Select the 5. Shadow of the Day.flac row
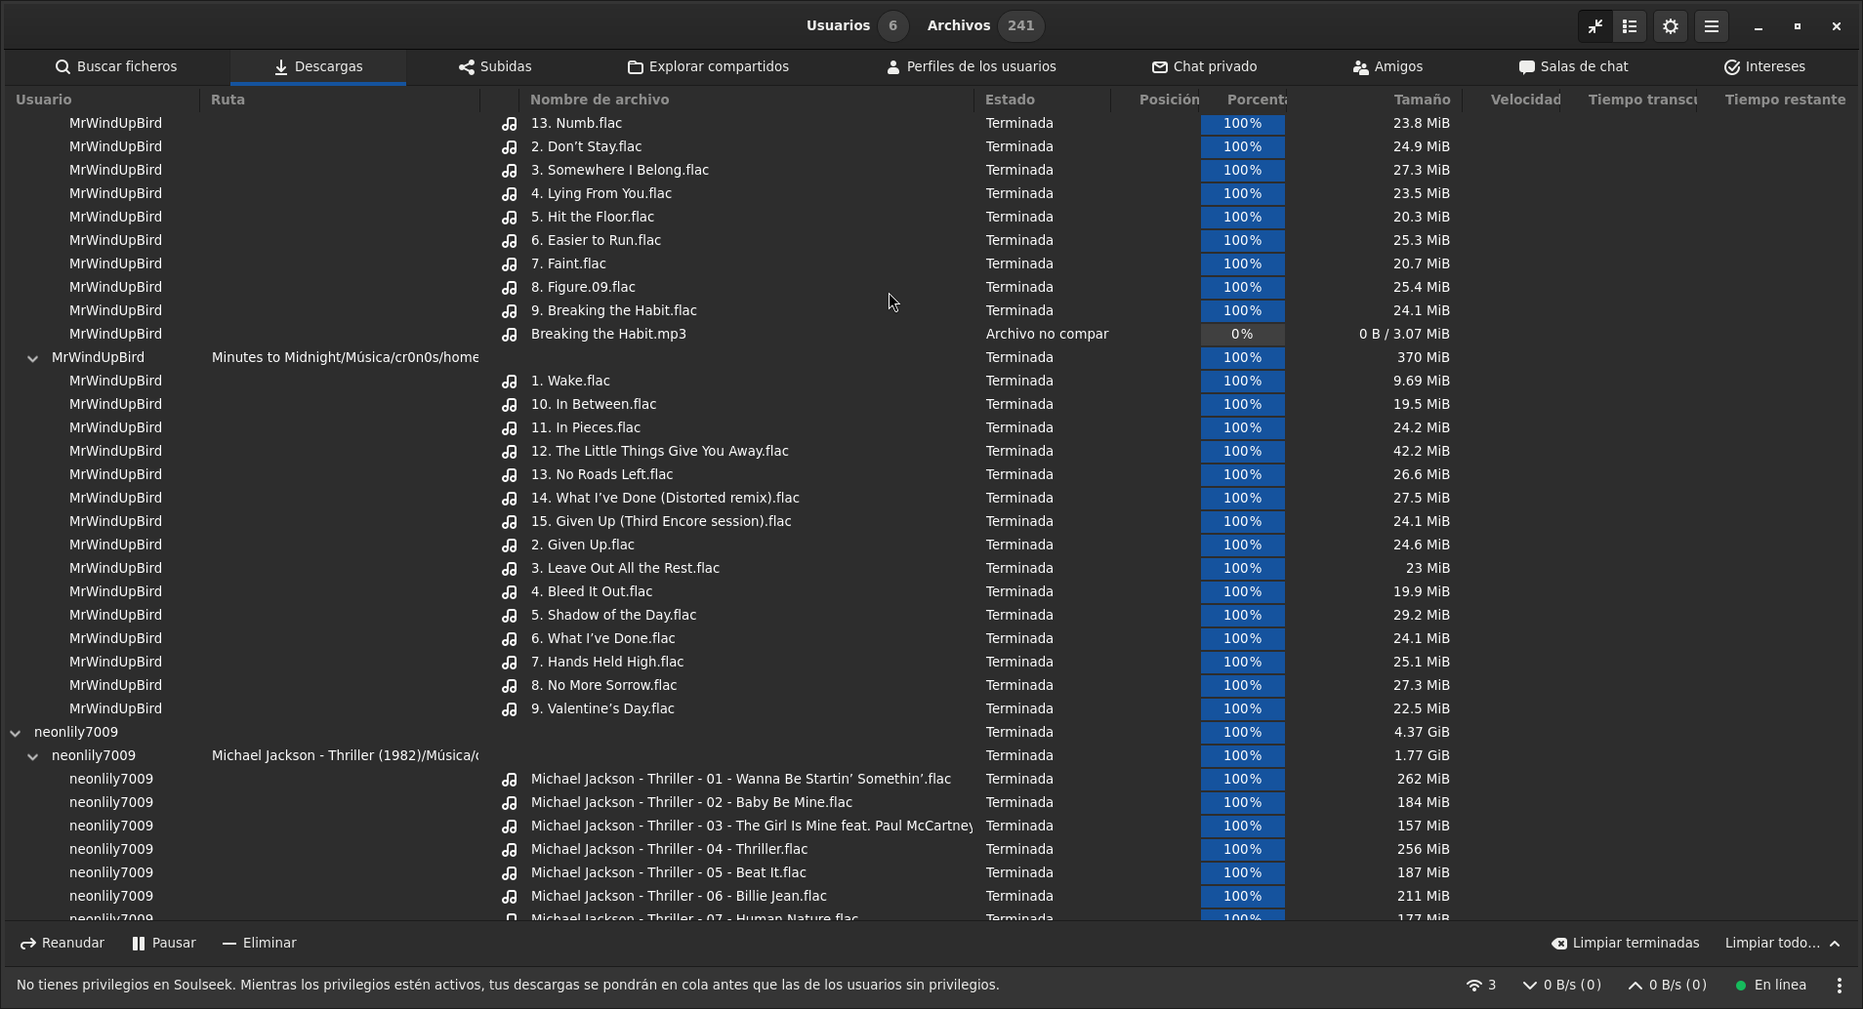The width and height of the screenshot is (1863, 1009). pos(931,616)
